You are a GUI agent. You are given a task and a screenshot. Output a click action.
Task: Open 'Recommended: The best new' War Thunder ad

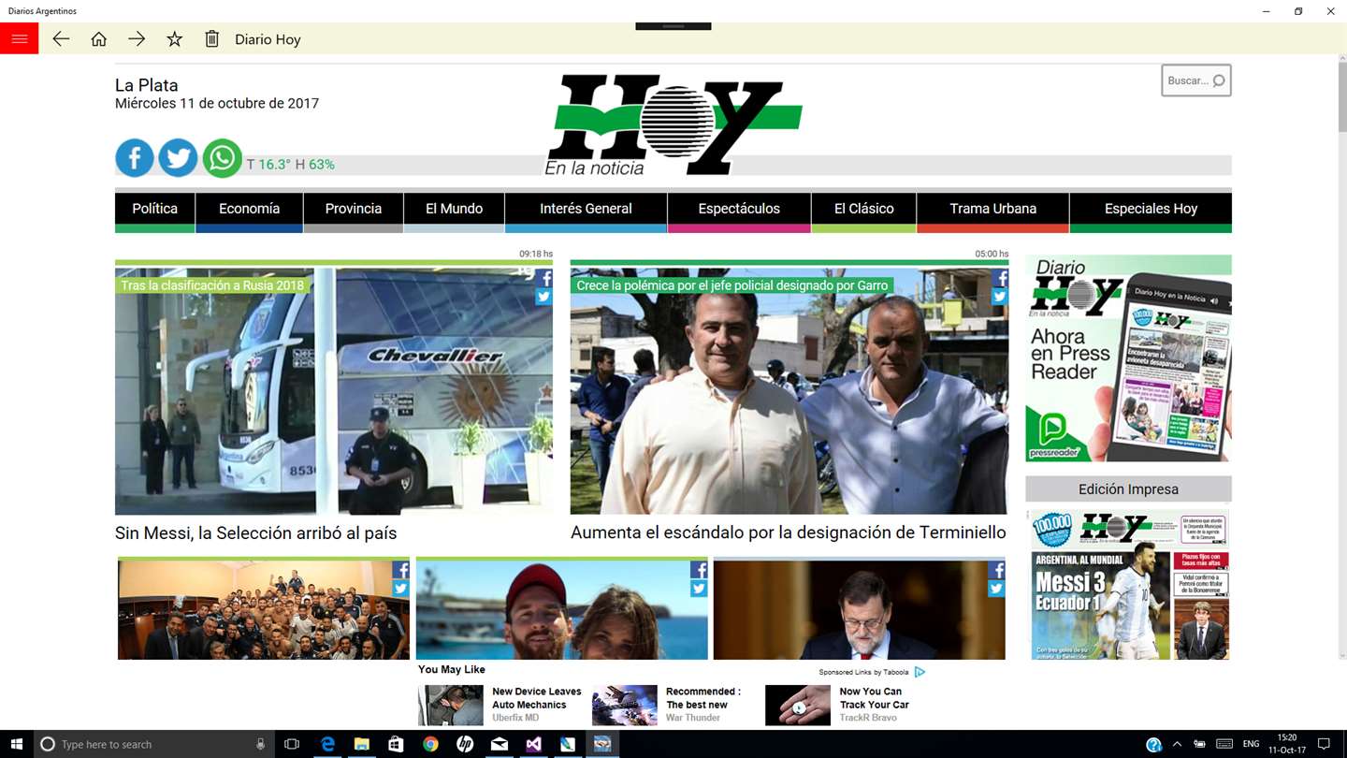click(667, 705)
